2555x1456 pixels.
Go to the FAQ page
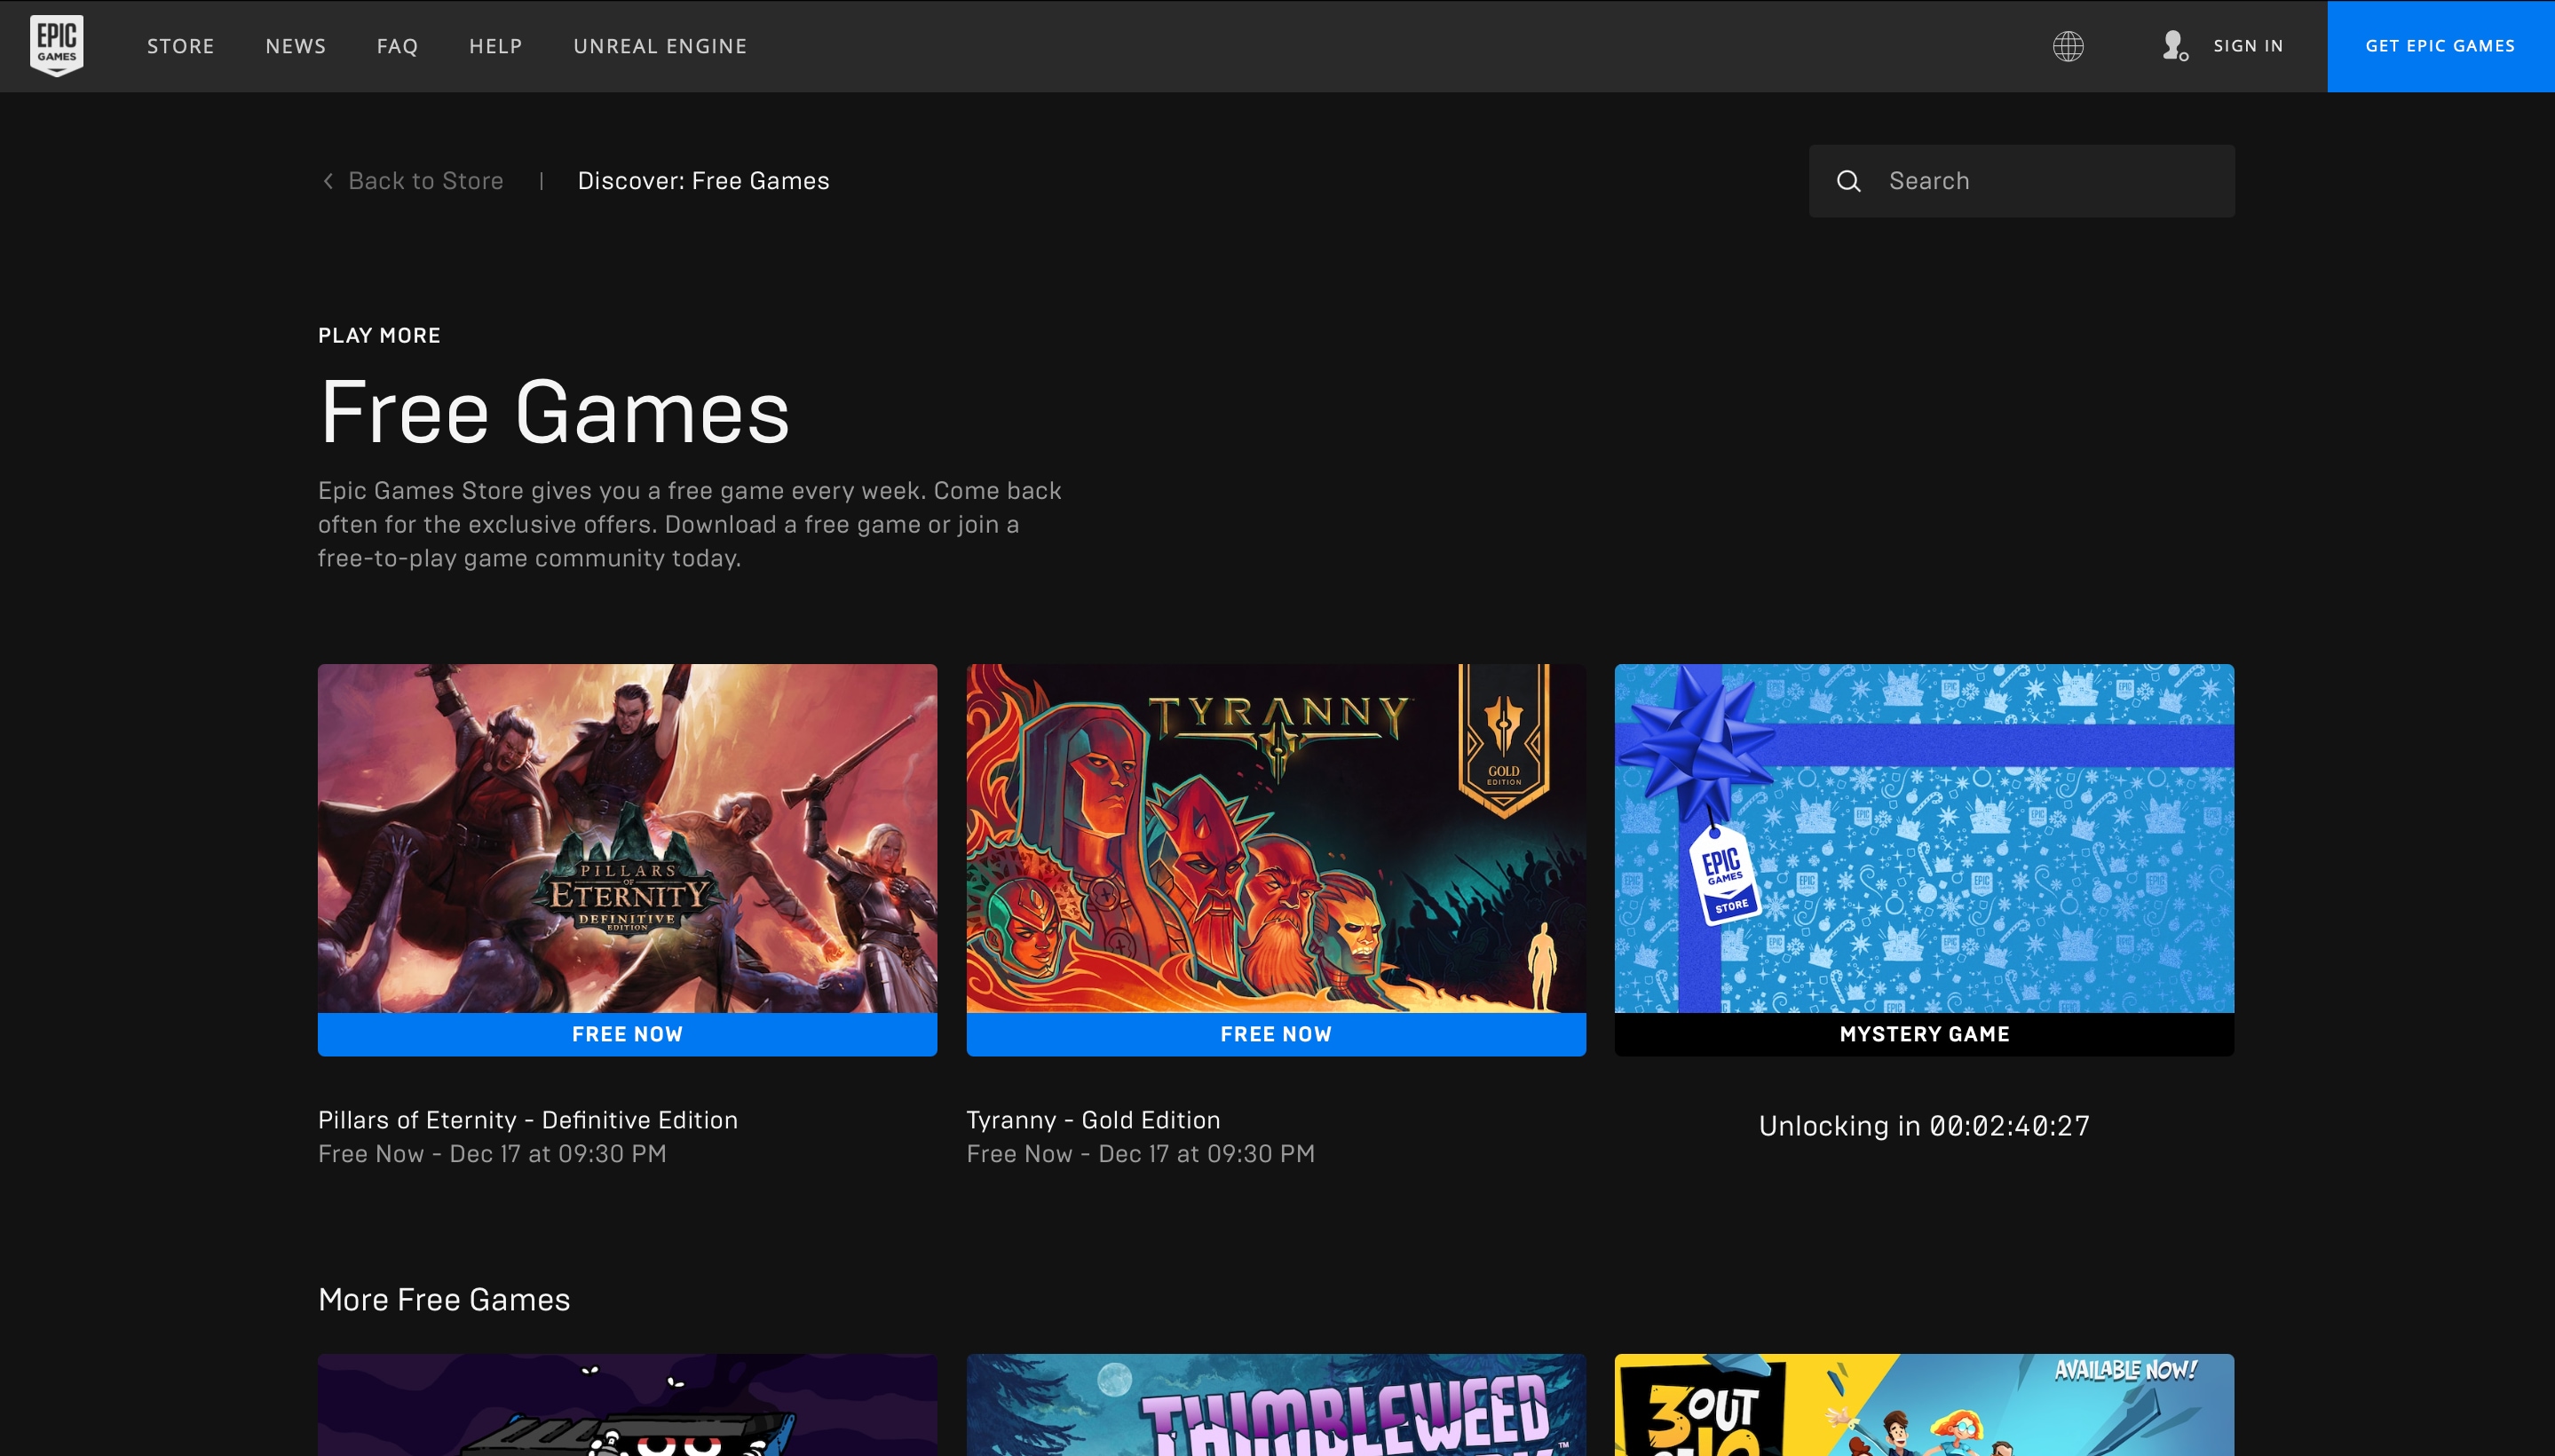(x=397, y=46)
